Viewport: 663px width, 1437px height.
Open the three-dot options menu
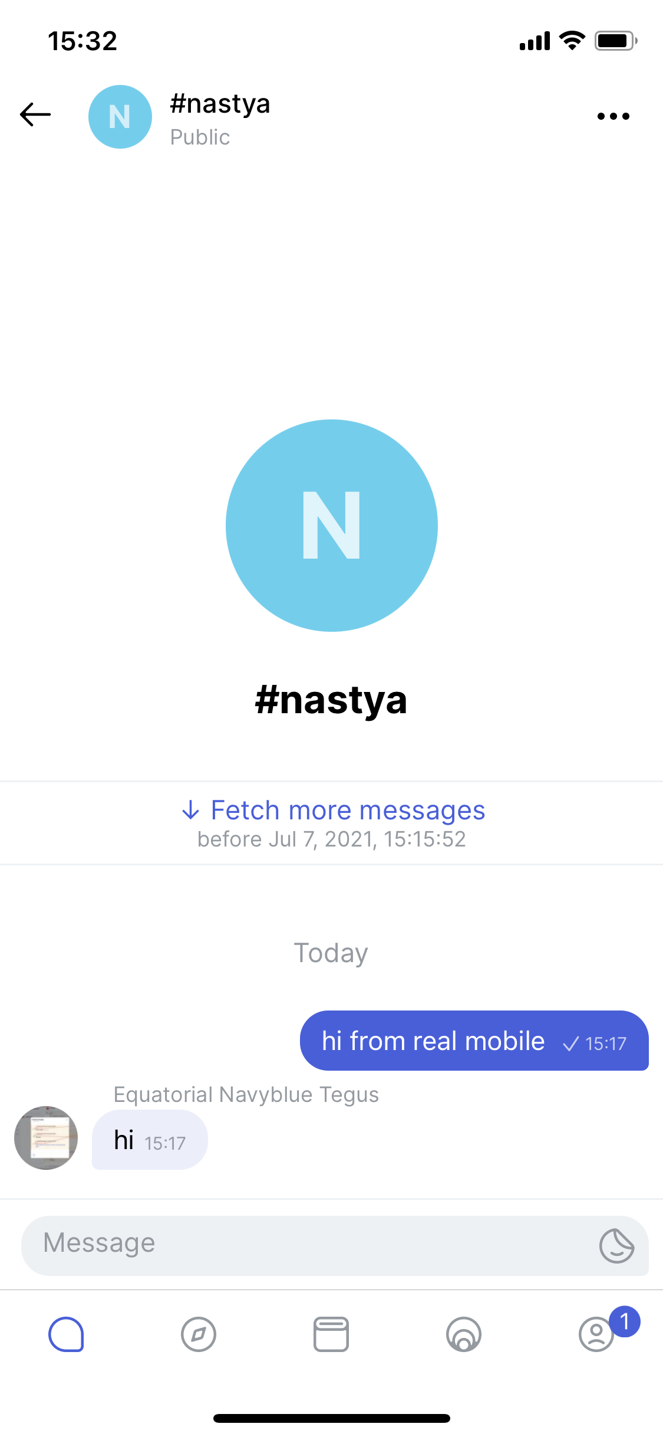pyautogui.click(x=613, y=116)
